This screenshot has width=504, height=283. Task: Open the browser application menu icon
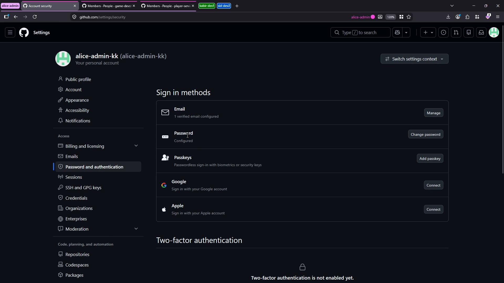pyautogui.click(x=498, y=17)
